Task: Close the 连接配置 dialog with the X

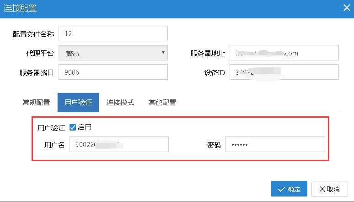Action: coord(345,8)
